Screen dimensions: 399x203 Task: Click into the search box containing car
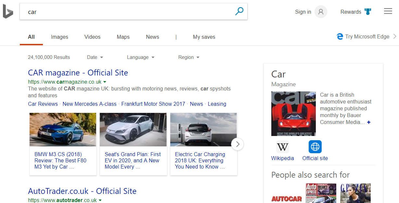pyautogui.click(x=127, y=12)
